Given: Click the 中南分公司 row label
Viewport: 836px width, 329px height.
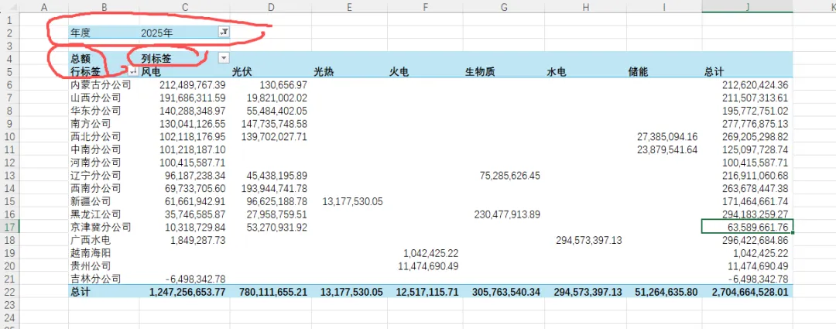Looking at the screenshot, I should pos(95,149).
